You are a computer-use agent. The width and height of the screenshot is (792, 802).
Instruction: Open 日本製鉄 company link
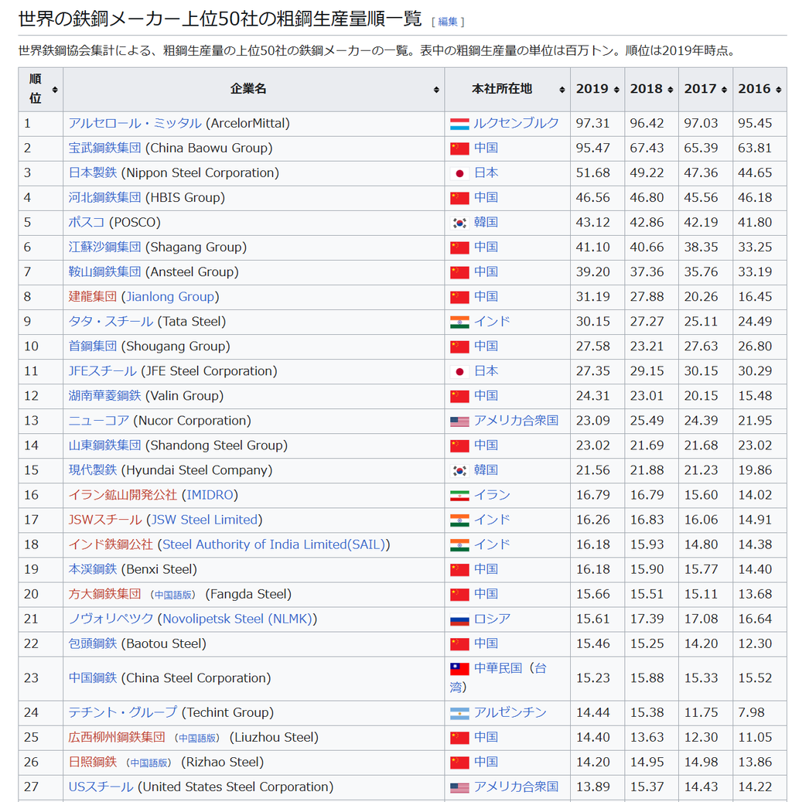tap(93, 173)
